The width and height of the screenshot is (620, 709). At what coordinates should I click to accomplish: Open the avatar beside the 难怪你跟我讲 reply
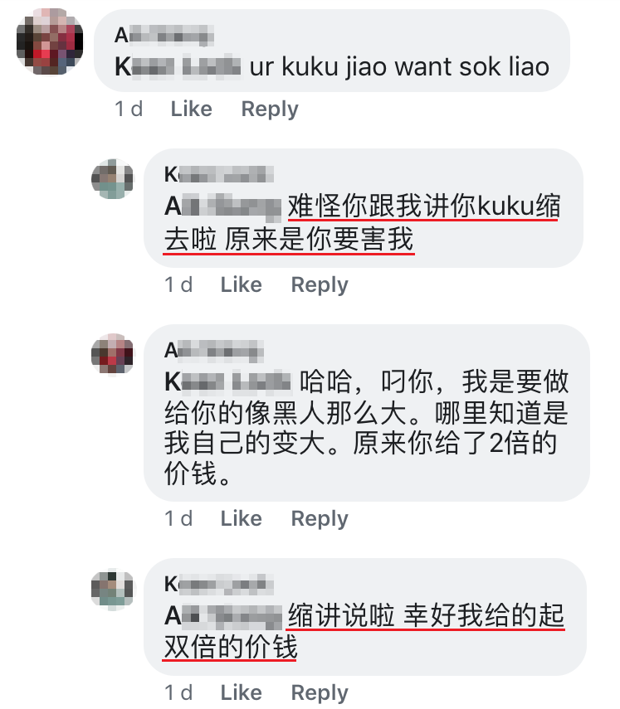(x=113, y=179)
